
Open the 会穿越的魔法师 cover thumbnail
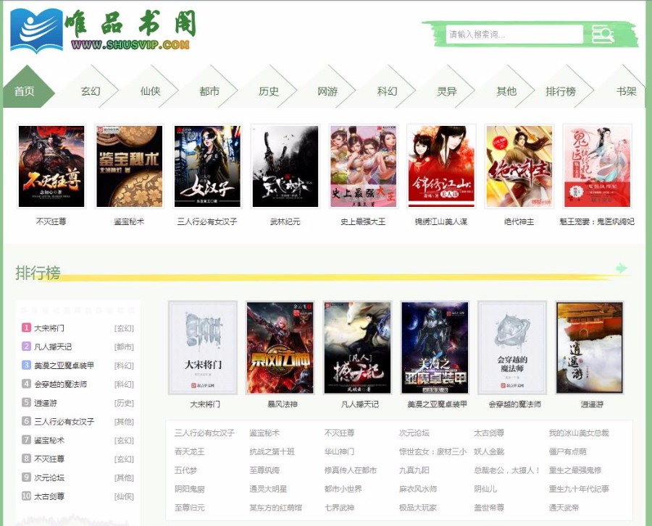click(x=512, y=347)
